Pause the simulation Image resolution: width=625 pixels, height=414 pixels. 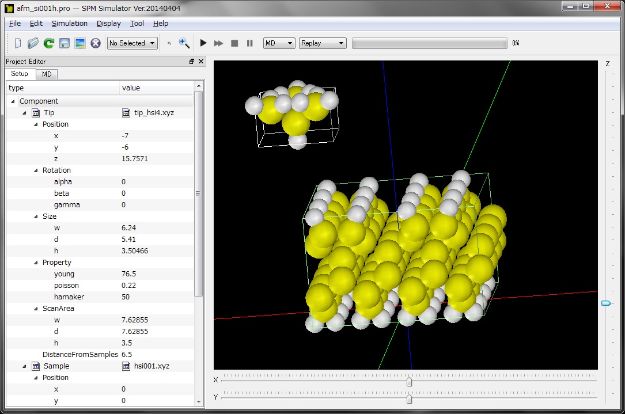click(x=249, y=43)
